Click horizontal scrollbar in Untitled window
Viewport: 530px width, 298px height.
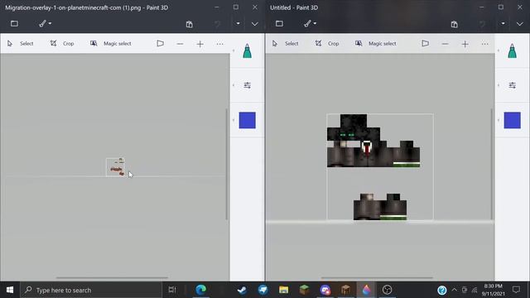[378, 278]
